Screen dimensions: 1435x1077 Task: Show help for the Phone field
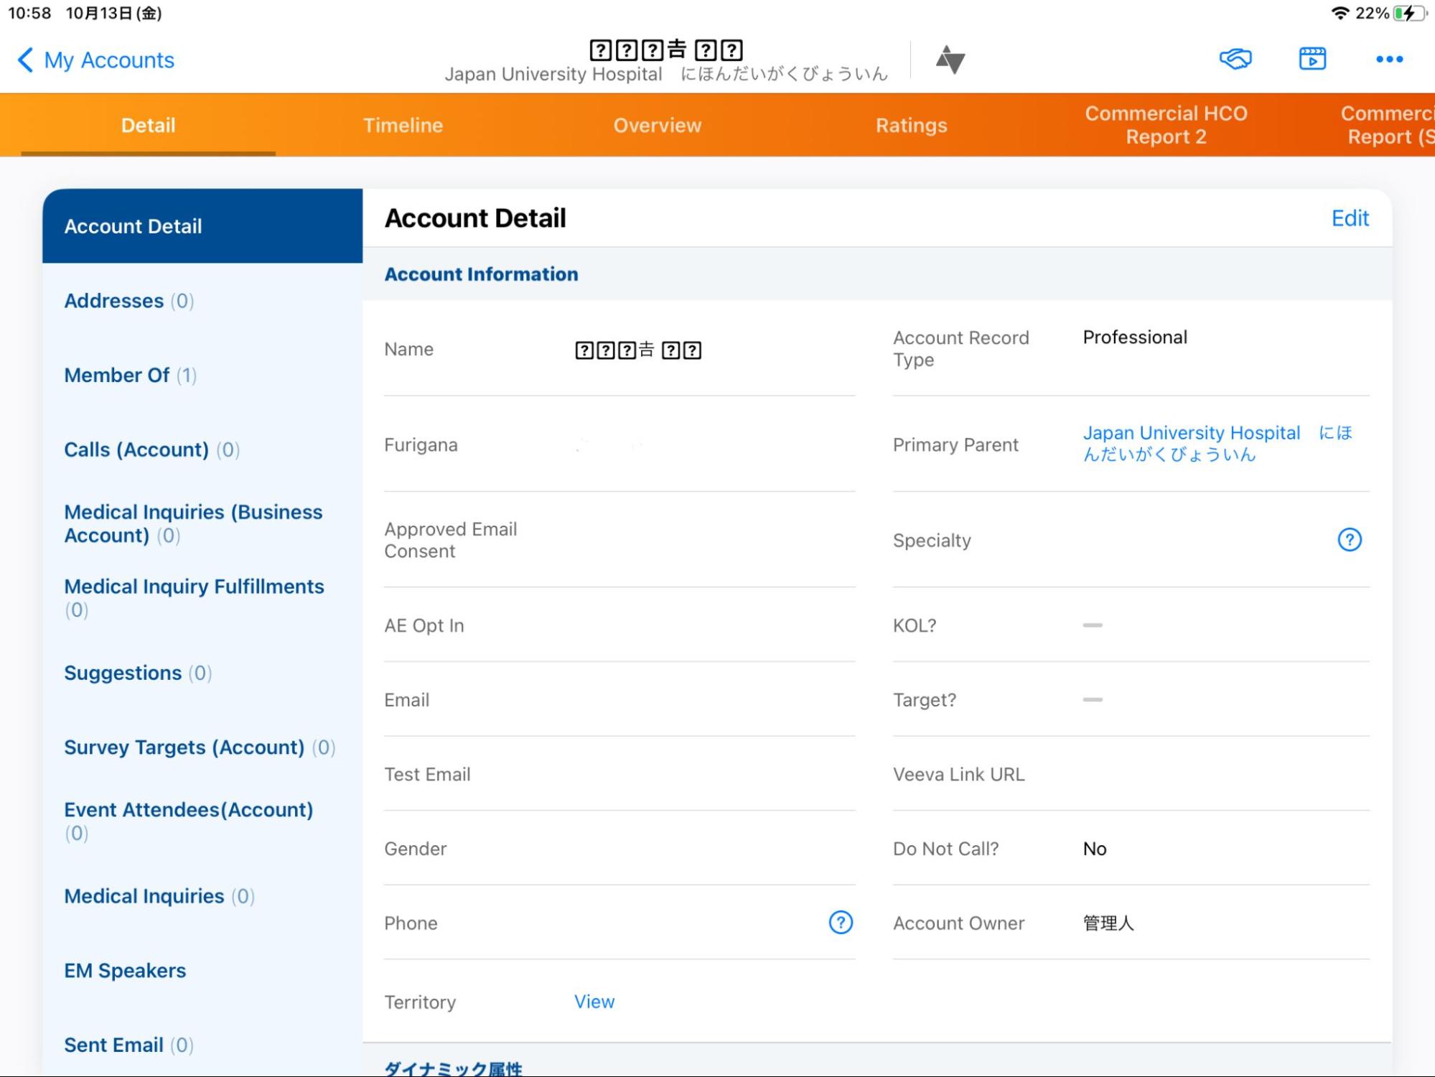tap(840, 923)
